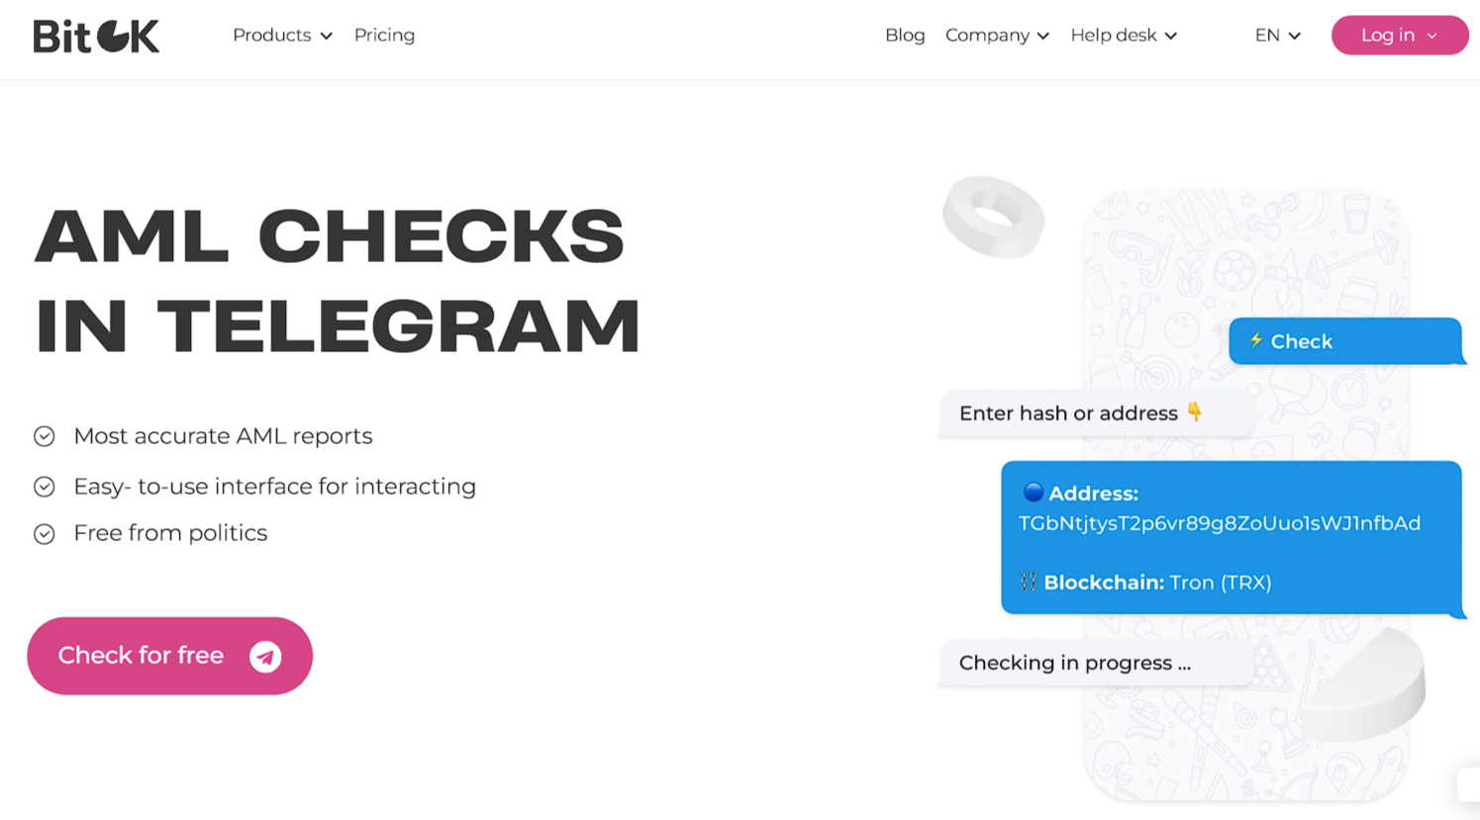This screenshot has width=1480, height=820.
Task: Open the Blog page
Action: pyautogui.click(x=905, y=35)
